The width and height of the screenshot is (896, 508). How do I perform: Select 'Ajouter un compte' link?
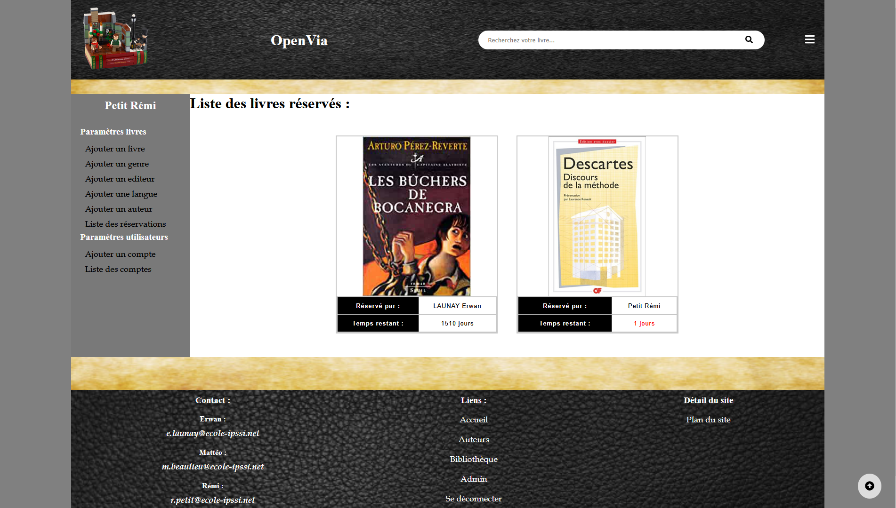(120, 254)
